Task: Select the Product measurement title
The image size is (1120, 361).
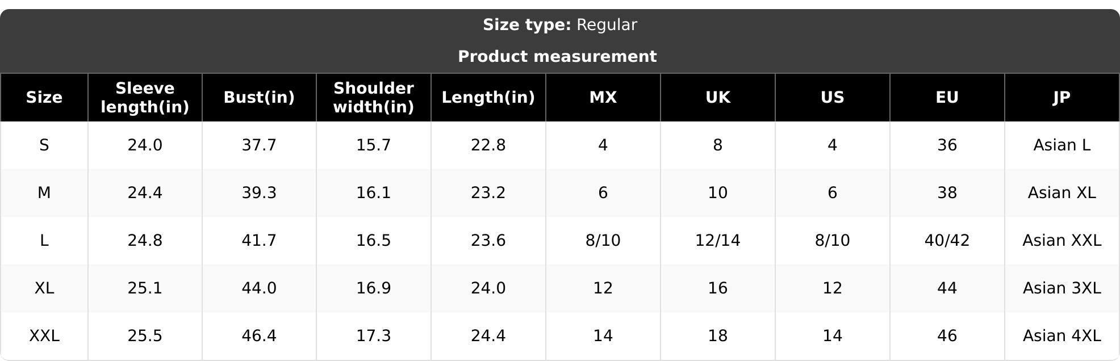Action: [557, 57]
